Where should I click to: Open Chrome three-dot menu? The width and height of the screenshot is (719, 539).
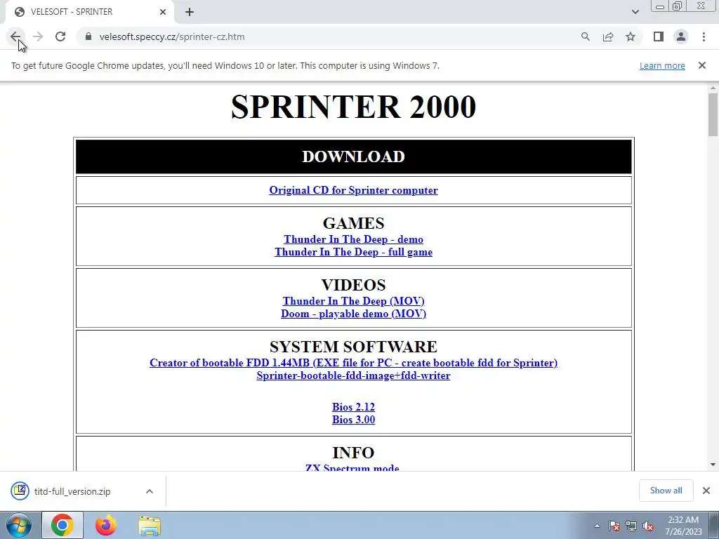click(704, 36)
